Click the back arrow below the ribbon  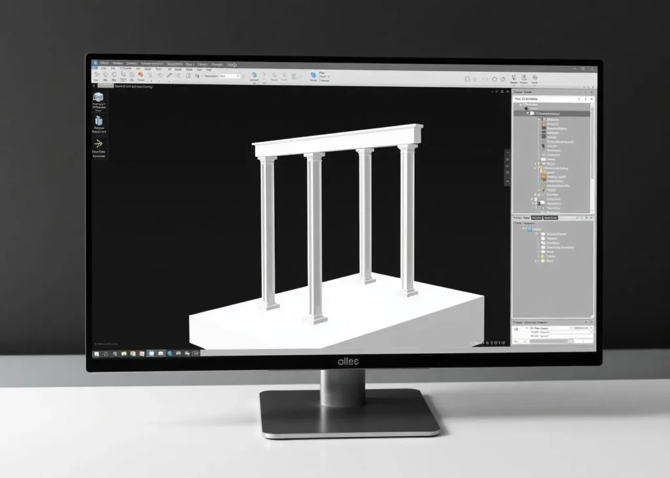pyautogui.click(x=94, y=86)
